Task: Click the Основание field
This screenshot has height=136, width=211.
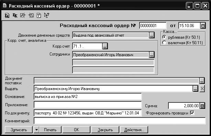Action: click(88, 97)
